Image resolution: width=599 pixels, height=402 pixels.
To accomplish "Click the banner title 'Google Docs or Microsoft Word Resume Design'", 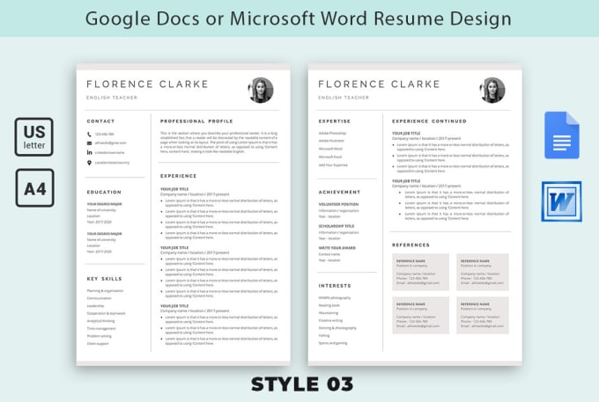I will (x=299, y=18).
